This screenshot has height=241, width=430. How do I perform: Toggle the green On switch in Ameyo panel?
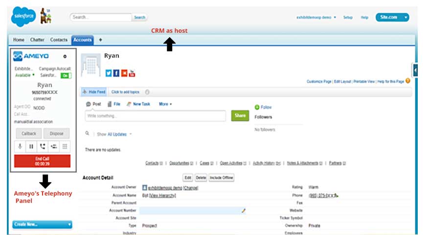(x=66, y=76)
